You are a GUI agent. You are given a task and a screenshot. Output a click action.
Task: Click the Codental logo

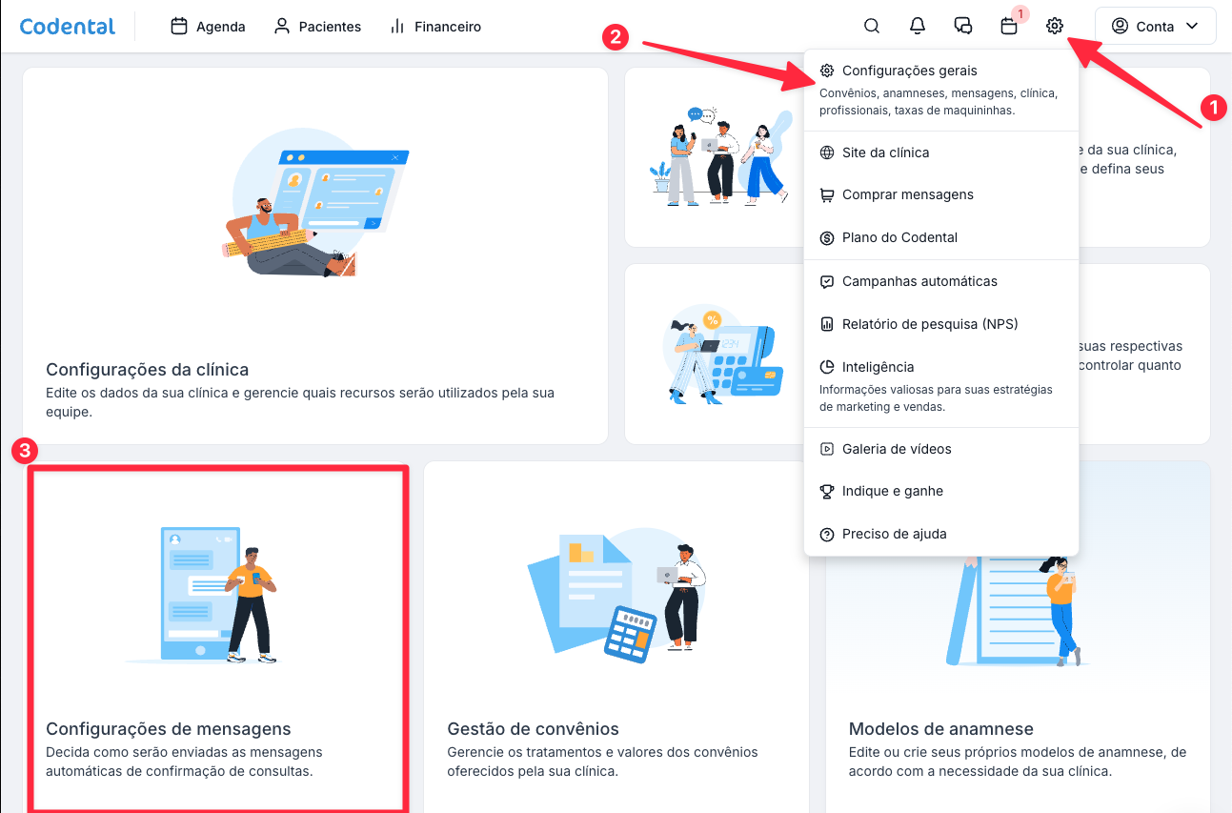click(68, 27)
